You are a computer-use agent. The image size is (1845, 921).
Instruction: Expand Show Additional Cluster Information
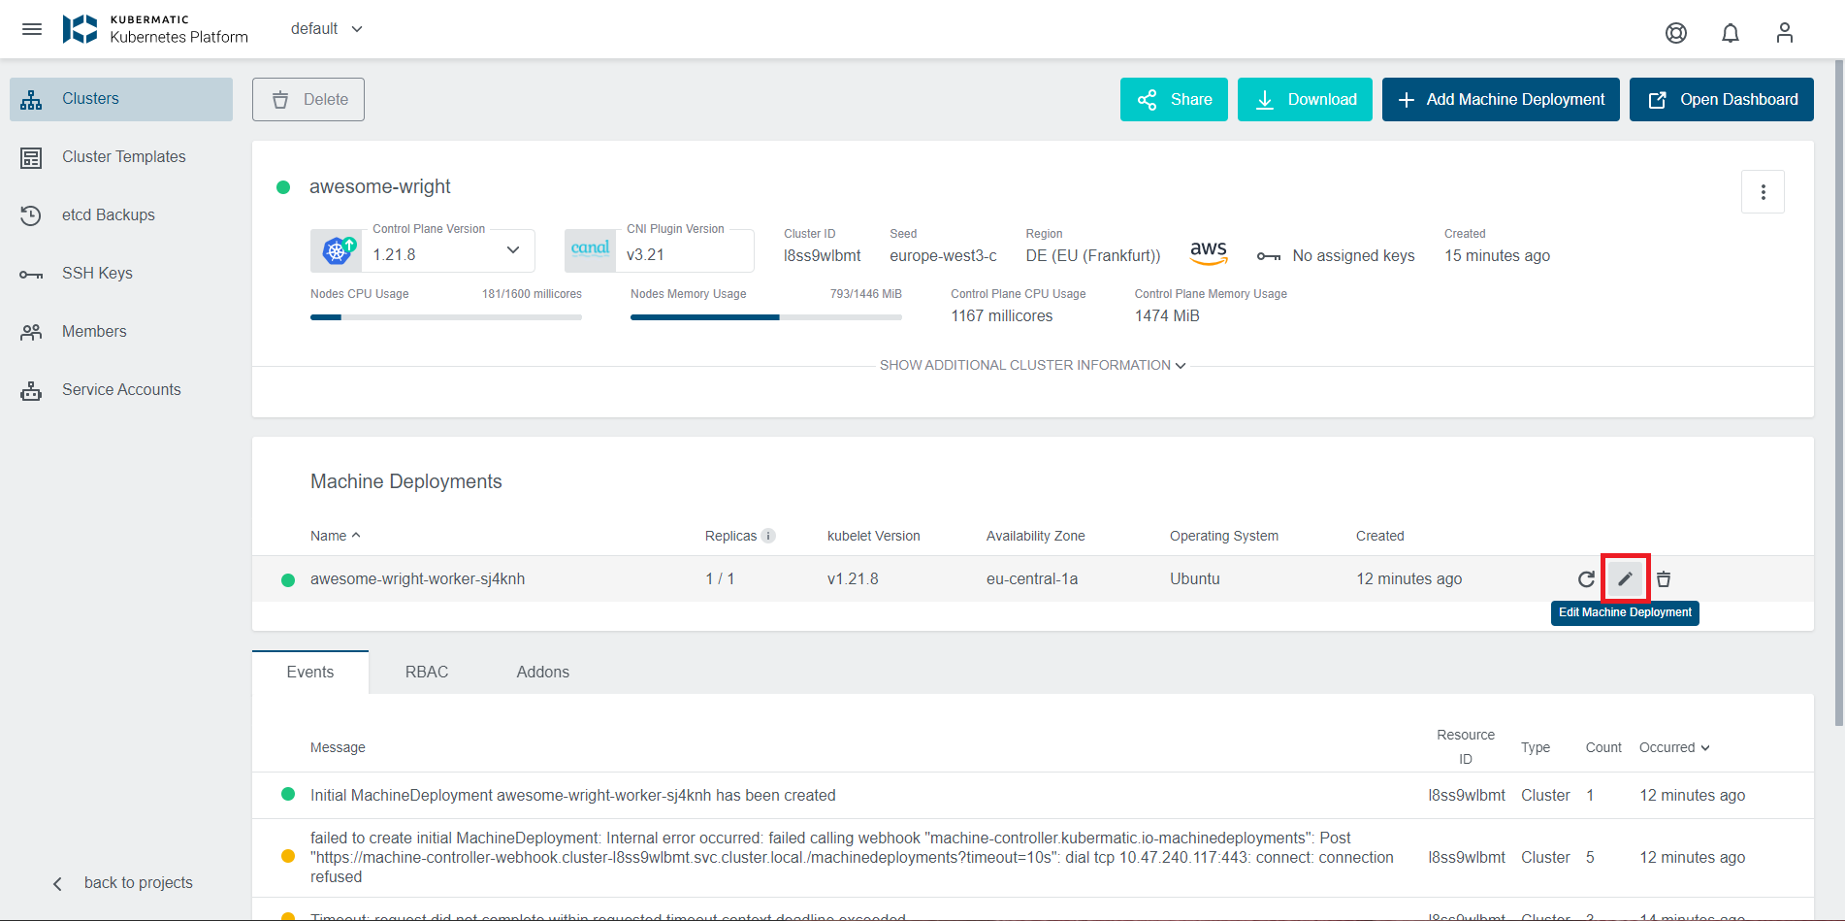point(1031,365)
